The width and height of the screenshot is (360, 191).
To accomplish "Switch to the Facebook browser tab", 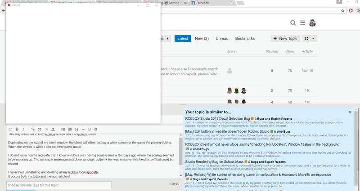I will tap(211, 3).
